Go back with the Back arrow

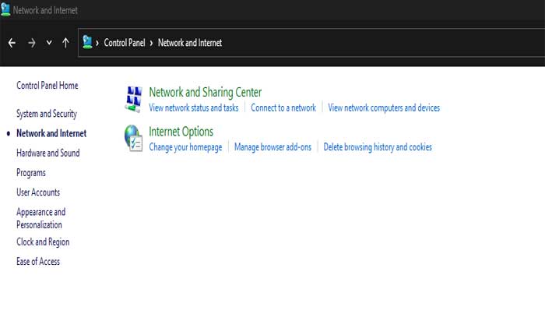point(12,43)
